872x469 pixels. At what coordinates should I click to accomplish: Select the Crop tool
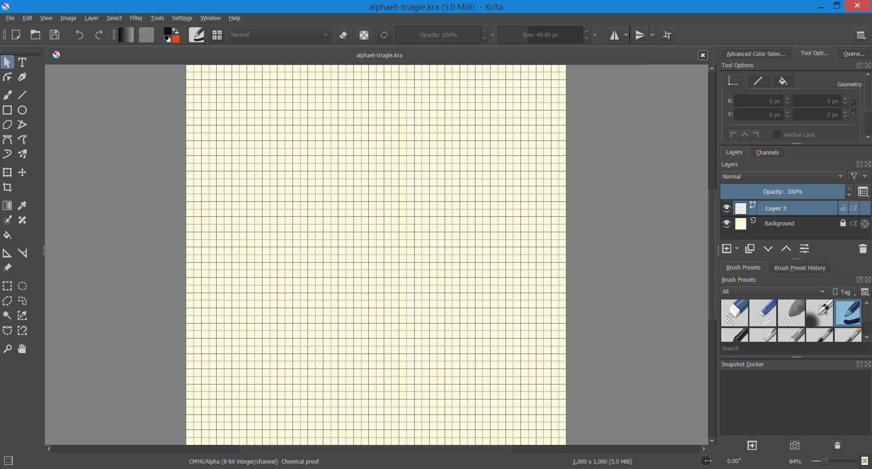7,187
